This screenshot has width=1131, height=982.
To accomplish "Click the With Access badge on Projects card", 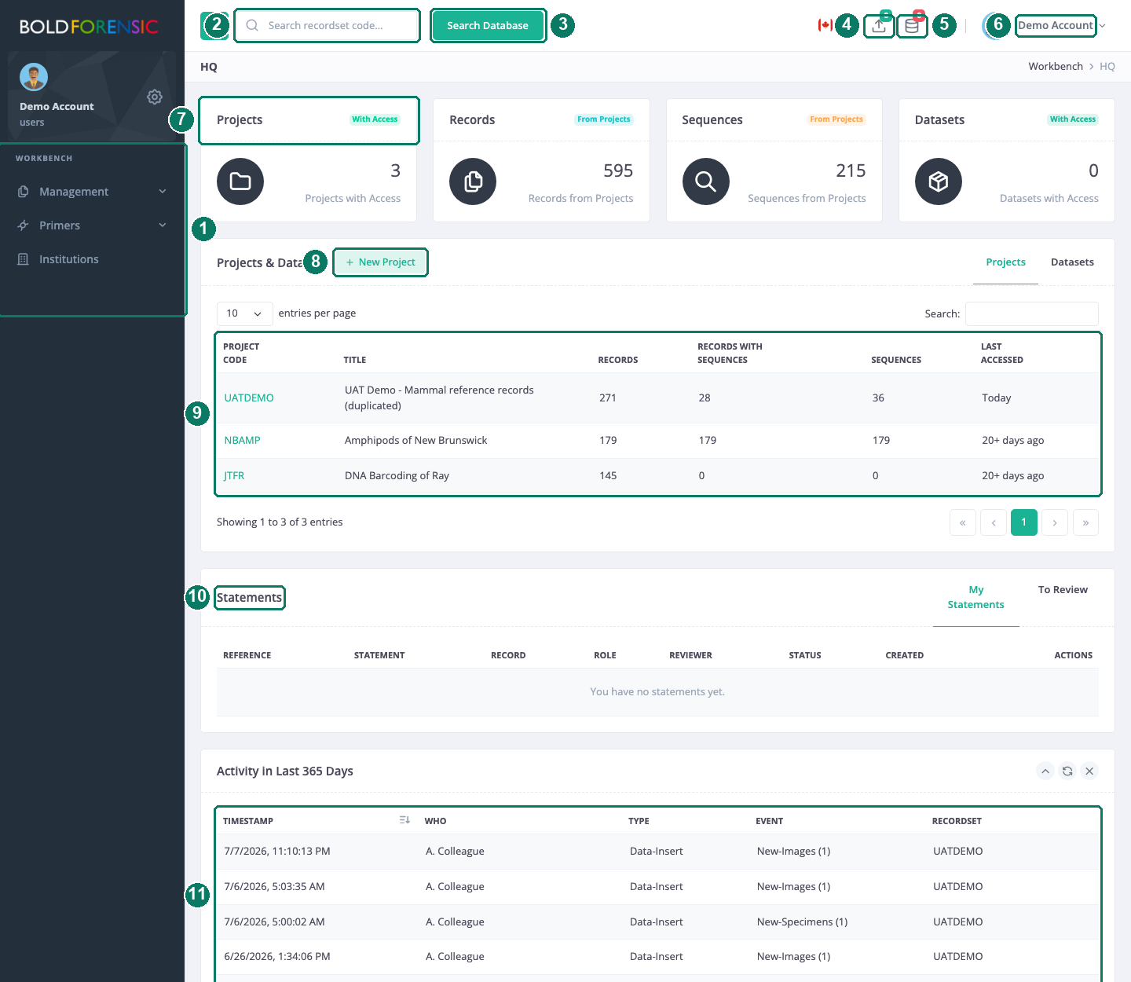I will (x=375, y=119).
